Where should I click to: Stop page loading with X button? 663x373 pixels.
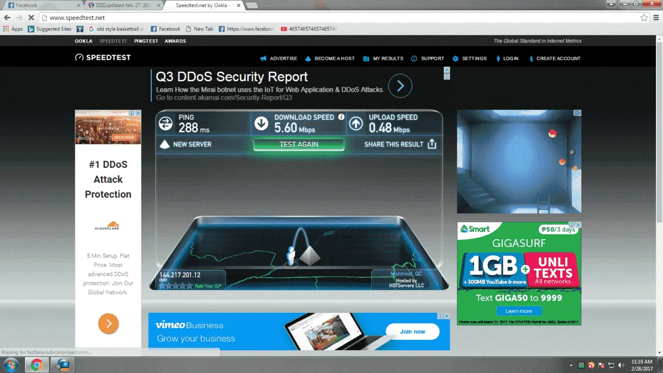(31, 18)
